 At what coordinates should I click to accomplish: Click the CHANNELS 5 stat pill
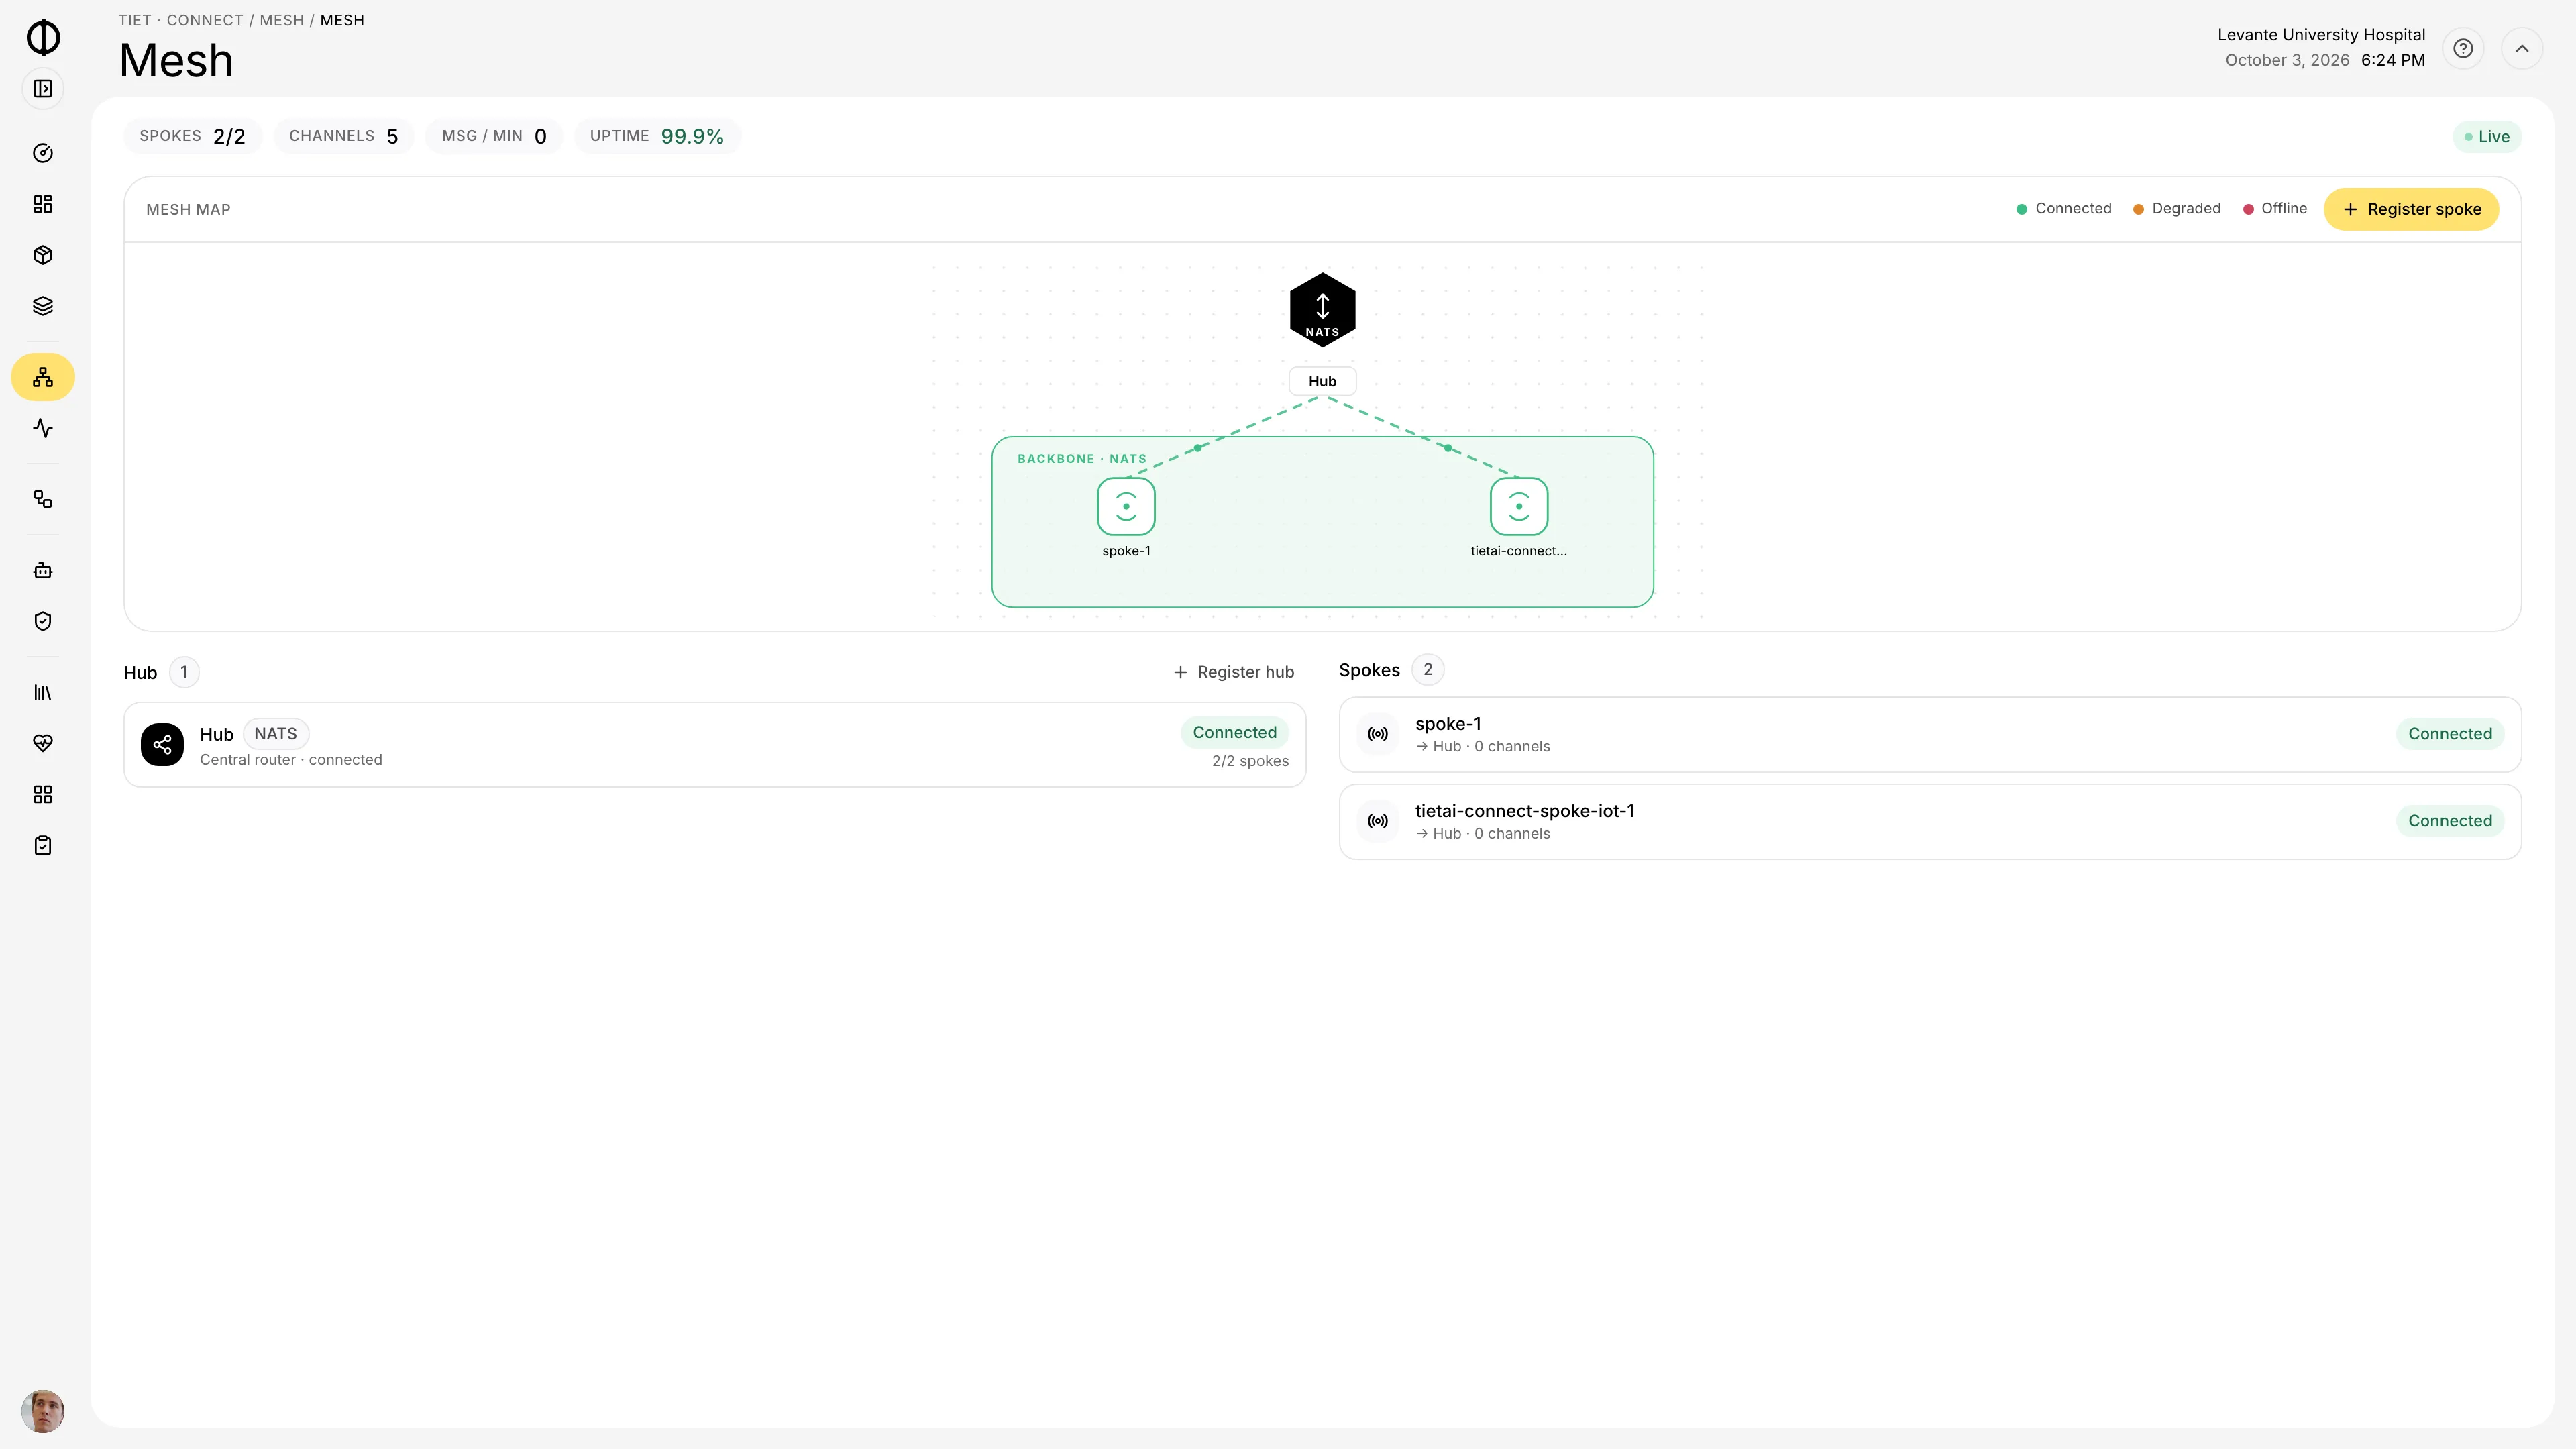tap(343, 136)
